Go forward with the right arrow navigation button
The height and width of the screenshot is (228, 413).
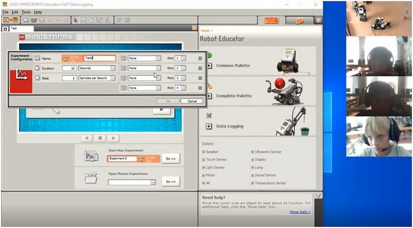click(114, 138)
